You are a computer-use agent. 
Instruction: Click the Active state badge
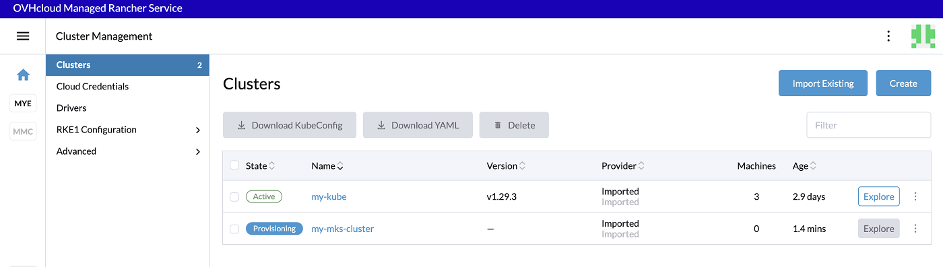pos(264,196)
